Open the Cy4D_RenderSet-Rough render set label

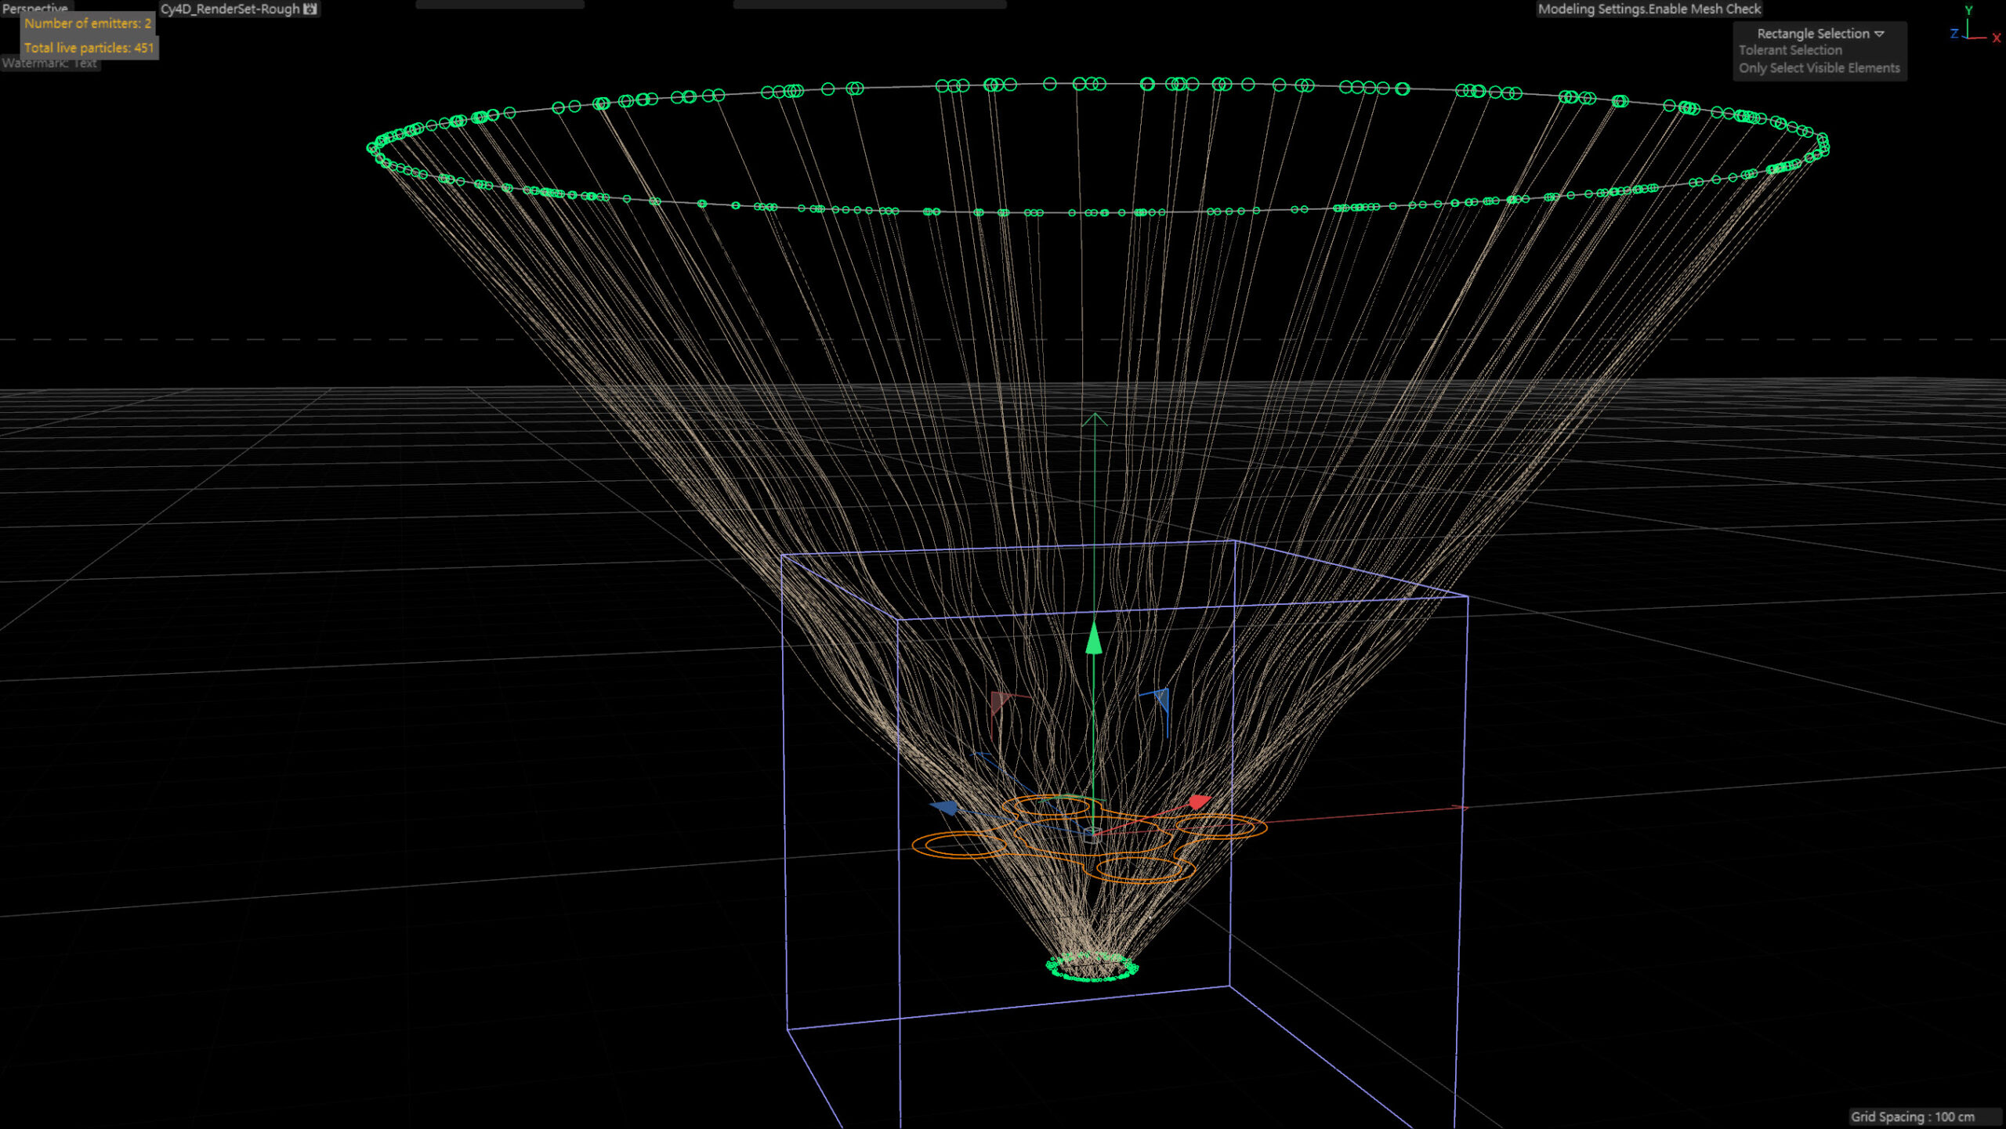[230, 9]
